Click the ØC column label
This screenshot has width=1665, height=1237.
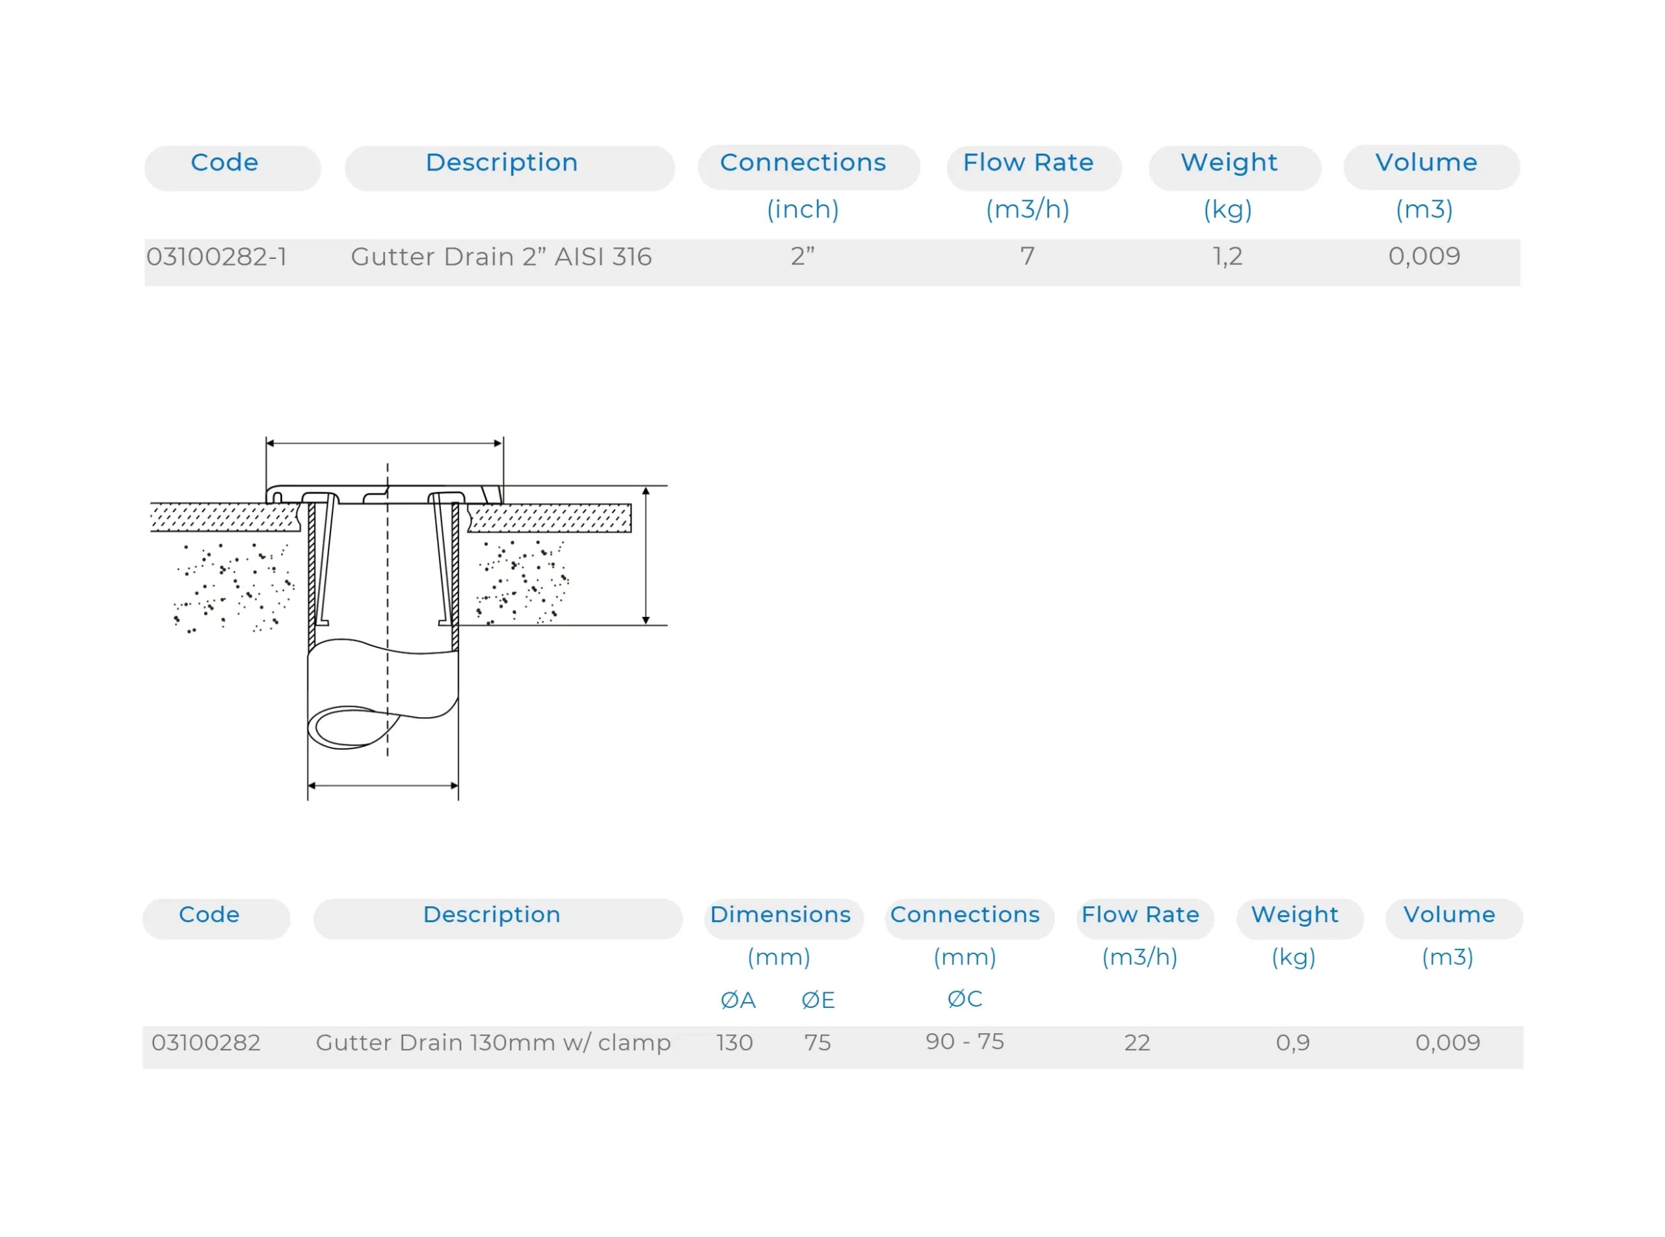965,998
